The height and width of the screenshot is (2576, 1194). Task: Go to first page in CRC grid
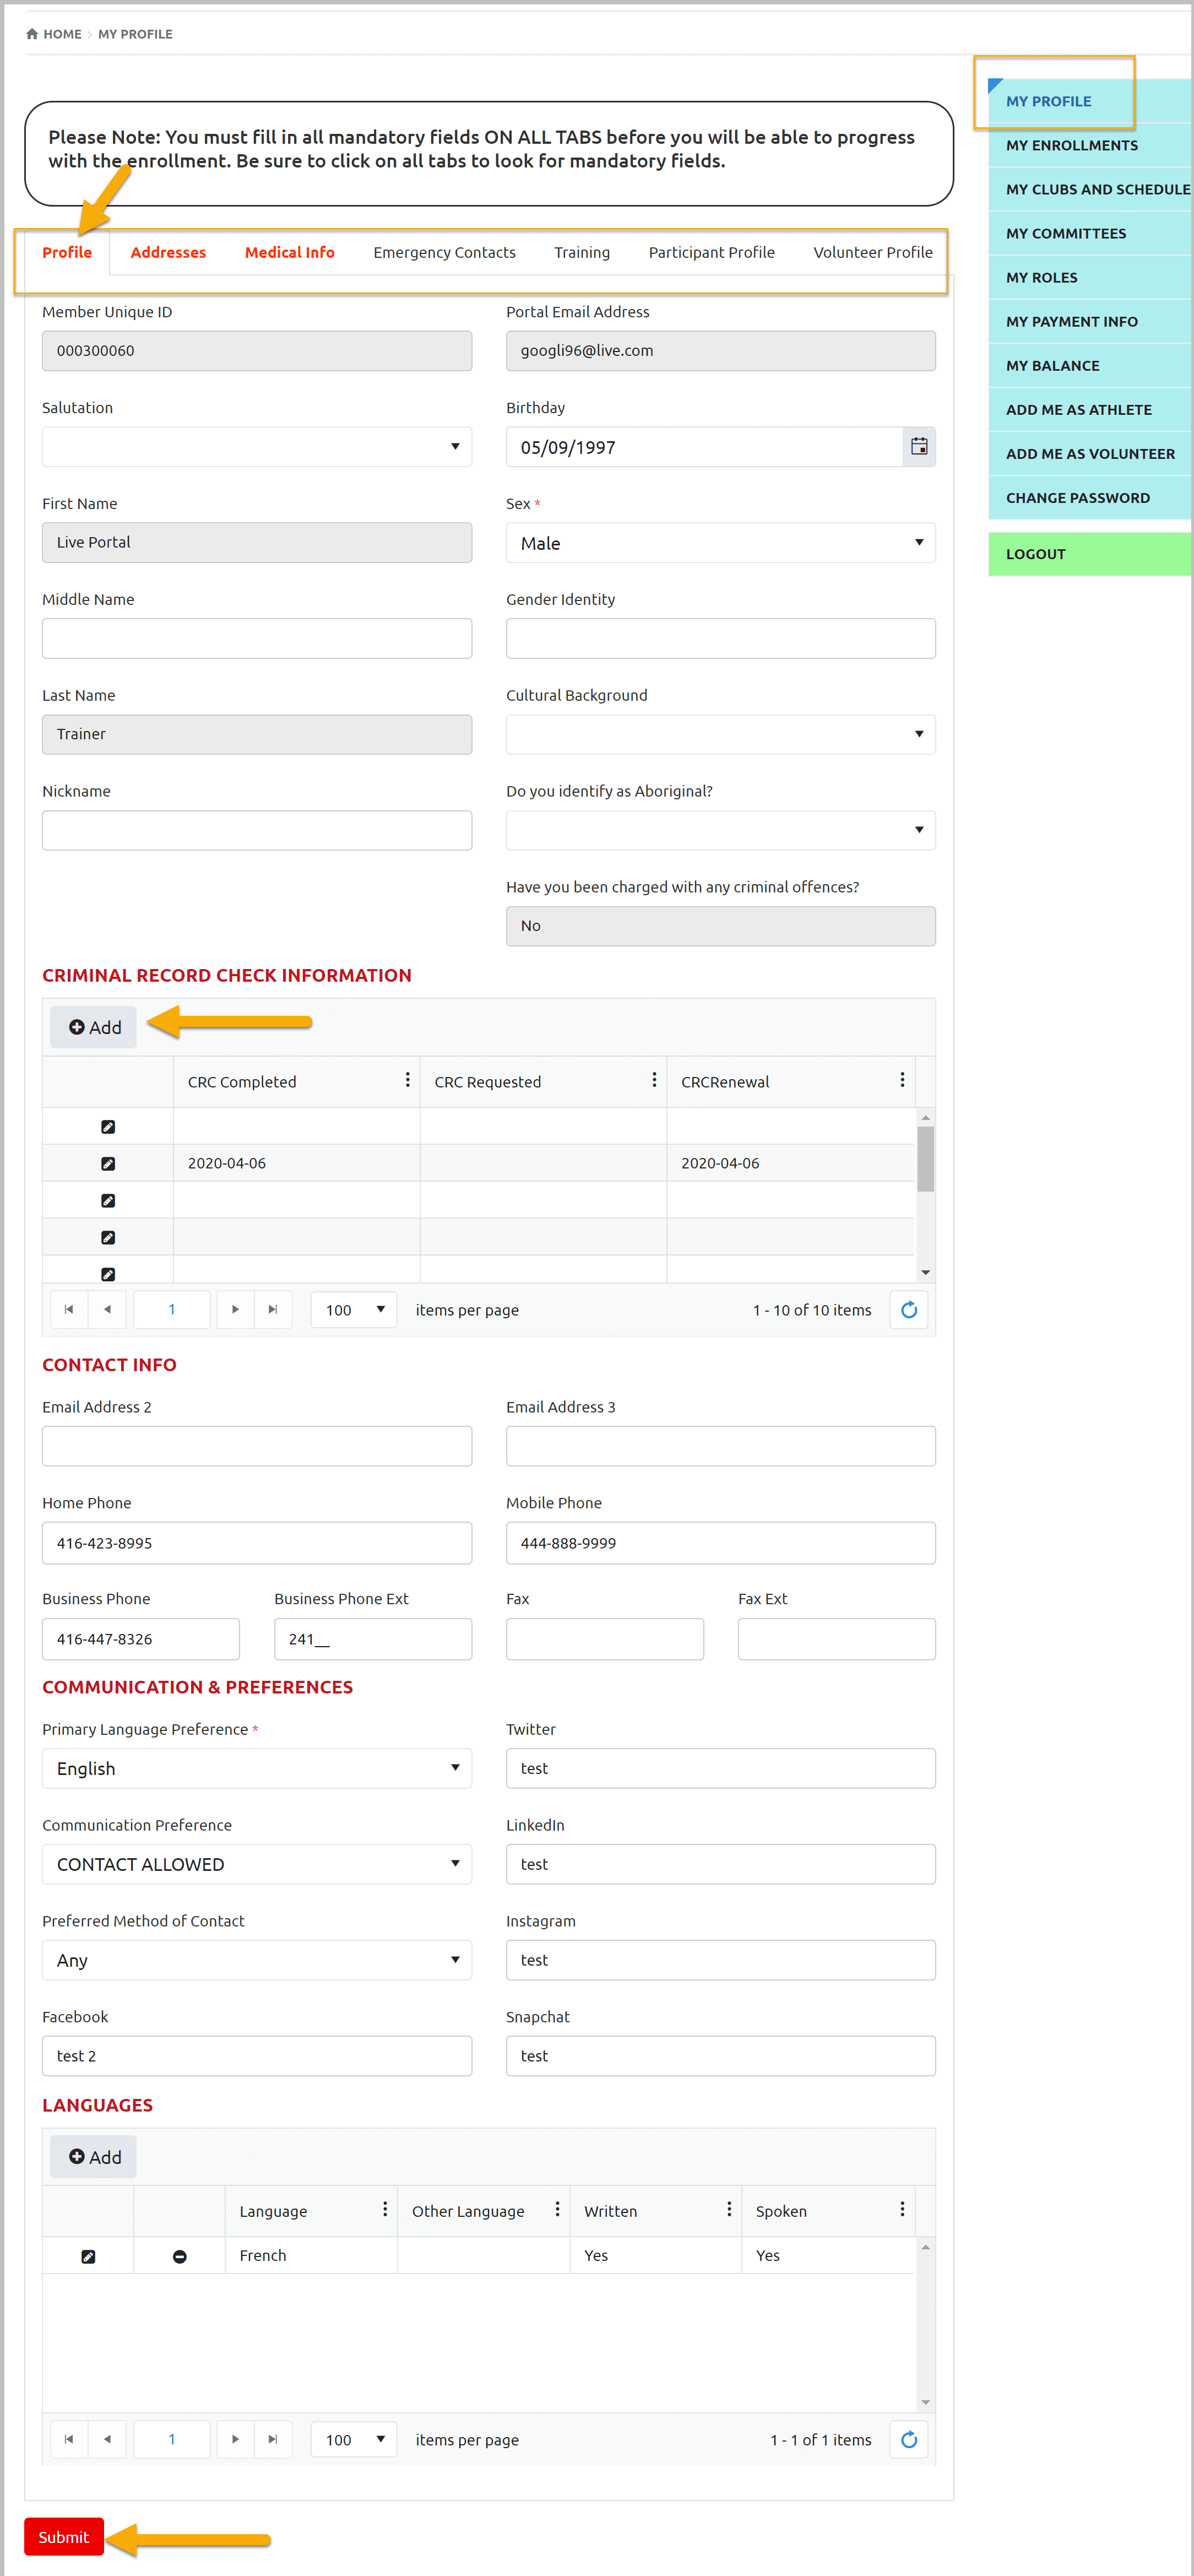click(69, 1309)
